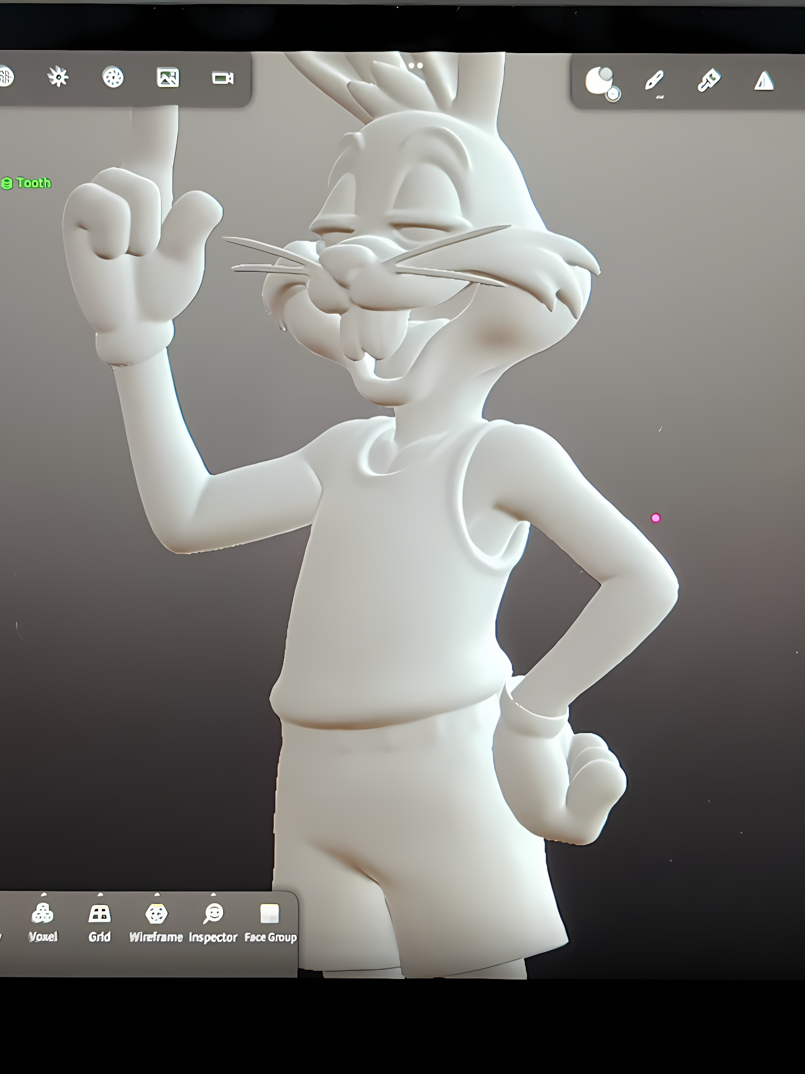
Task: Tap the pink dot in the viewport
Action: pyautogui.click(x=656, y=518)
